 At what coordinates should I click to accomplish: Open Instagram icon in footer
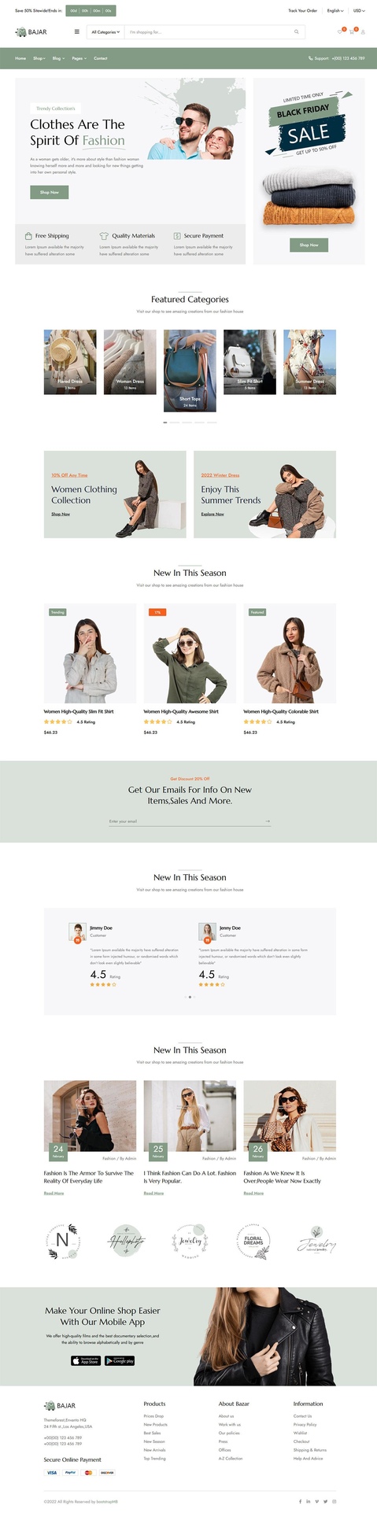point(334,1501)
